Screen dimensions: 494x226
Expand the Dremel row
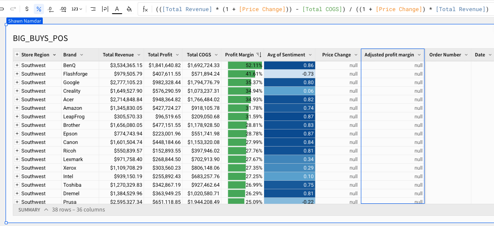point(17,193)
